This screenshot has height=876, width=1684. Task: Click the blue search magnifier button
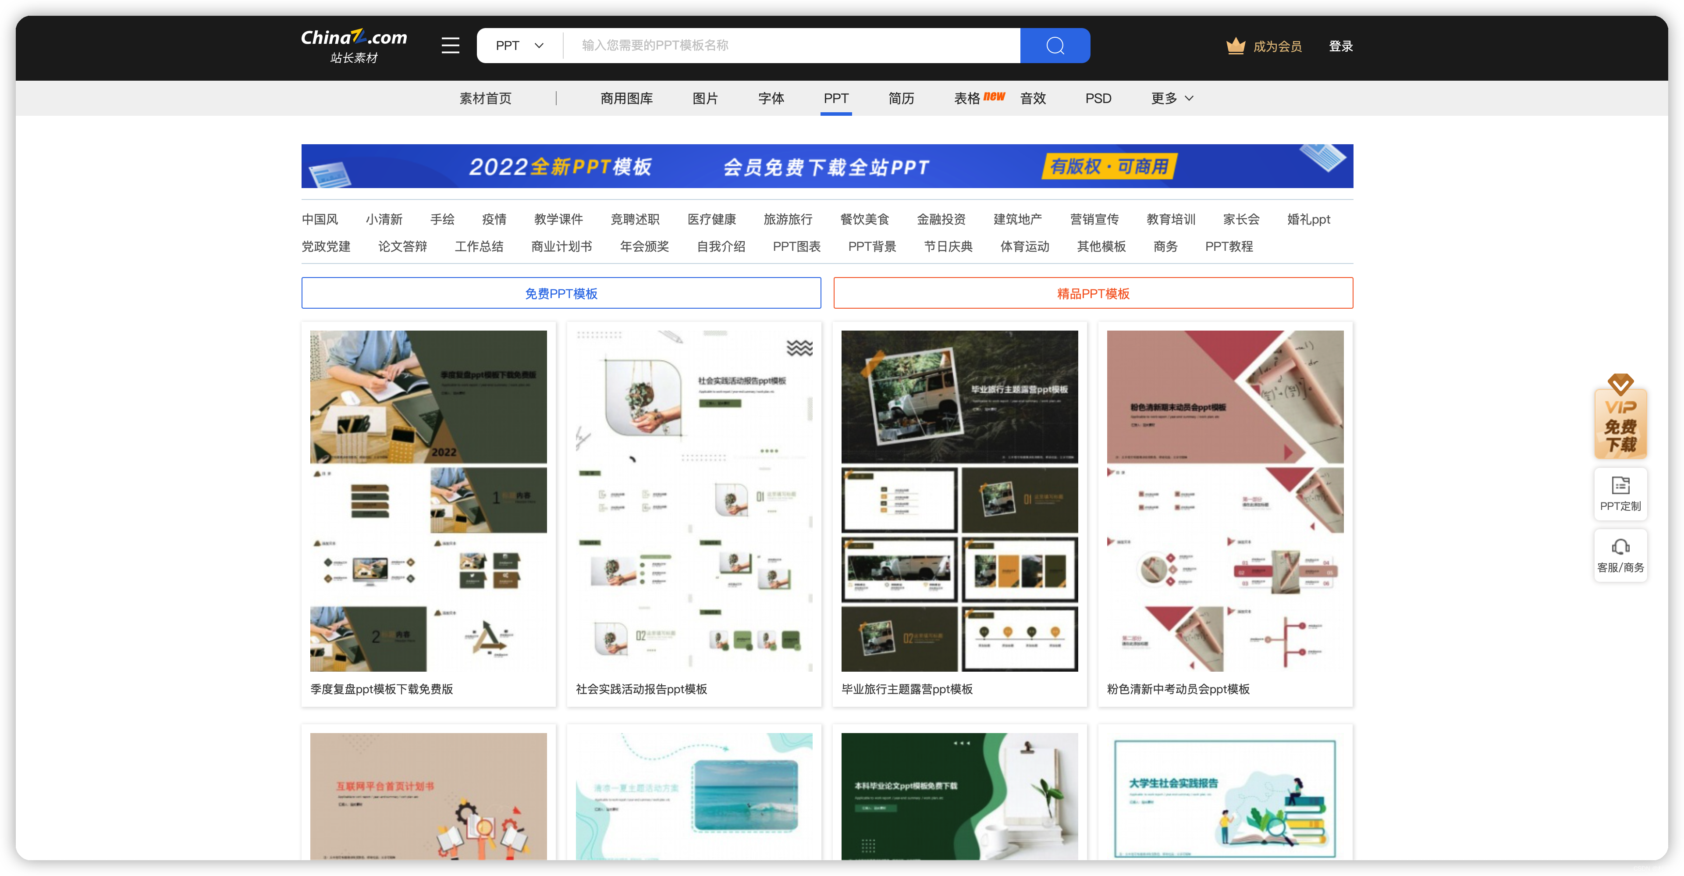1055,46
